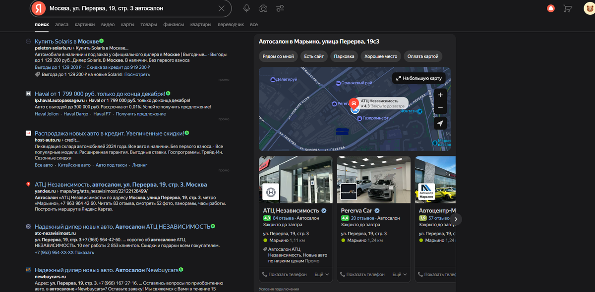
Task: Toggle the 'Хорошее место' filter chip
Action: pos(381,56)
